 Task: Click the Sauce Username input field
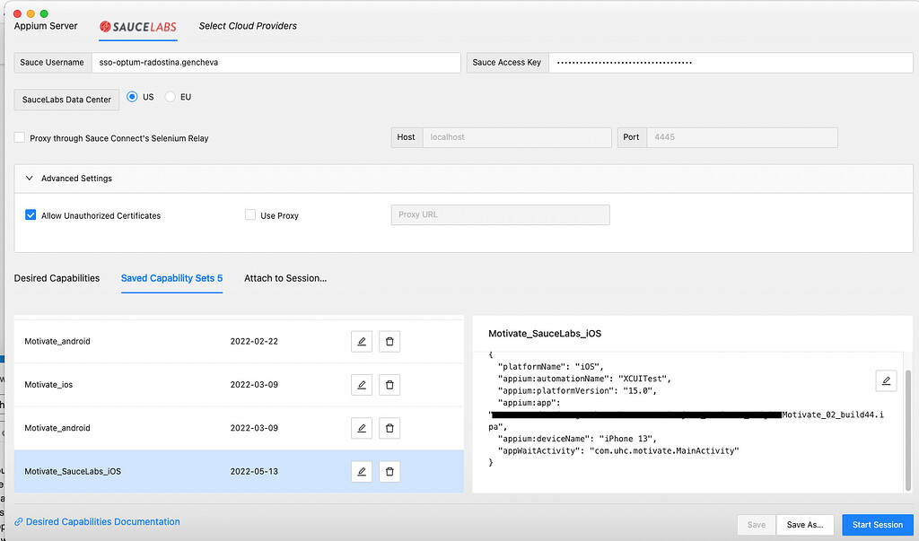coord(276,63)
